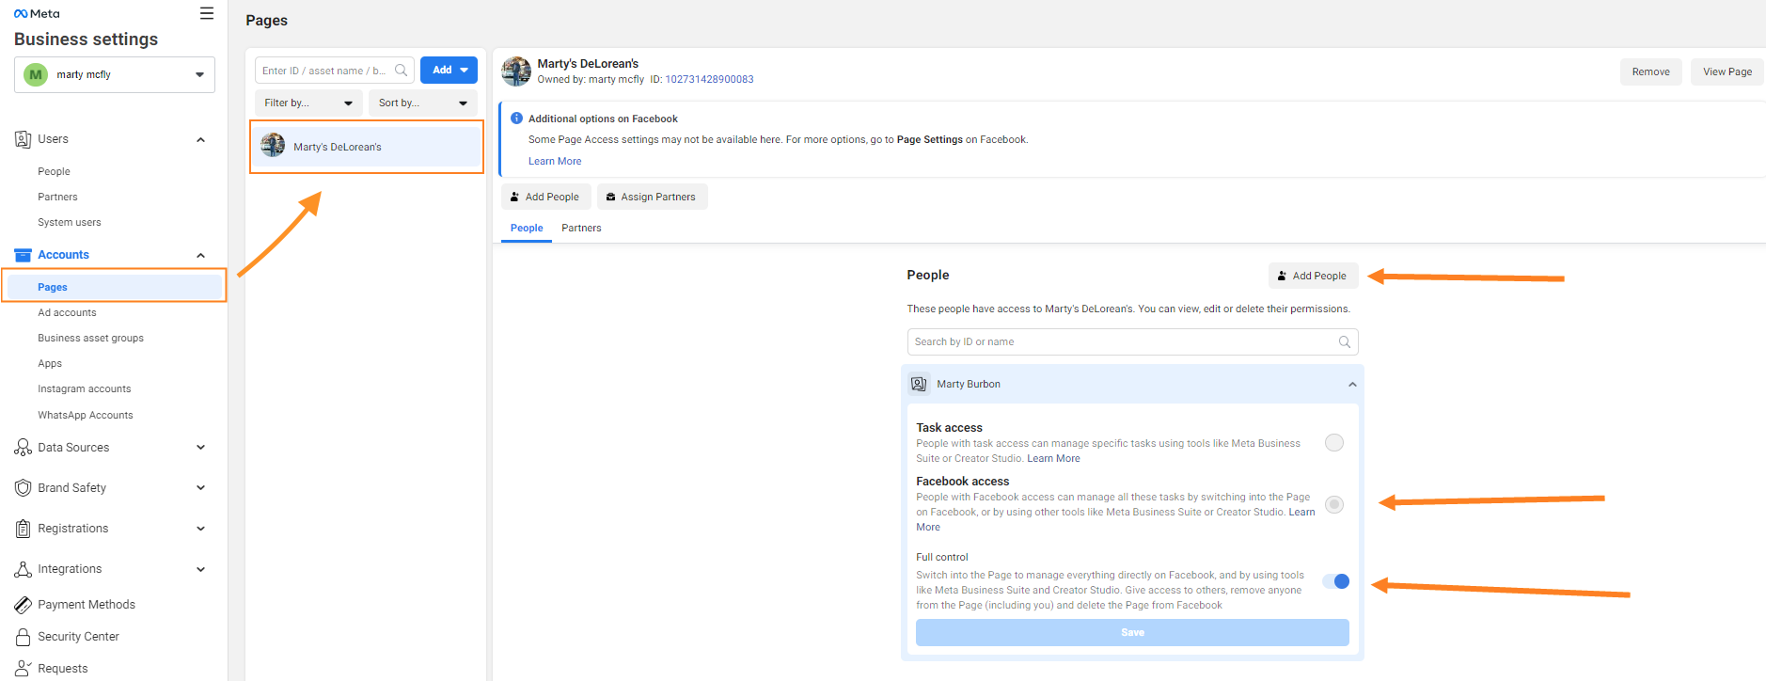Image resolution: width=1766 pixels, height=681 pixels.
Task: Collapse the Marty Burbon row chevron
Action: (1352, 385)
